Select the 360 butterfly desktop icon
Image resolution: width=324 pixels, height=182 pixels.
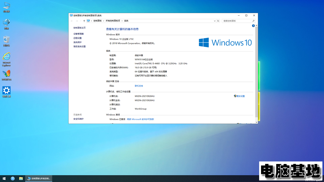[x=6, y=75]
